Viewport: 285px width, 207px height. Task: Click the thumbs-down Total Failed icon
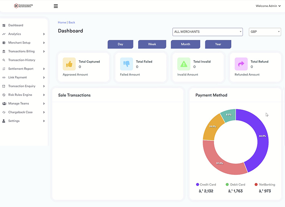click(x=126, y=64)
